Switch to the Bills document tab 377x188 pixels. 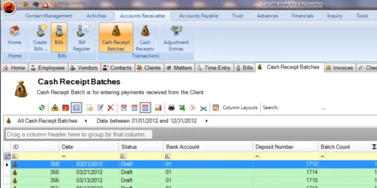pyautogui.click(x=244, y=68)
